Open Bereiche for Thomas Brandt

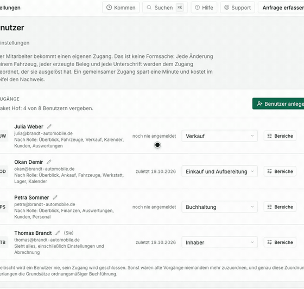280,242
